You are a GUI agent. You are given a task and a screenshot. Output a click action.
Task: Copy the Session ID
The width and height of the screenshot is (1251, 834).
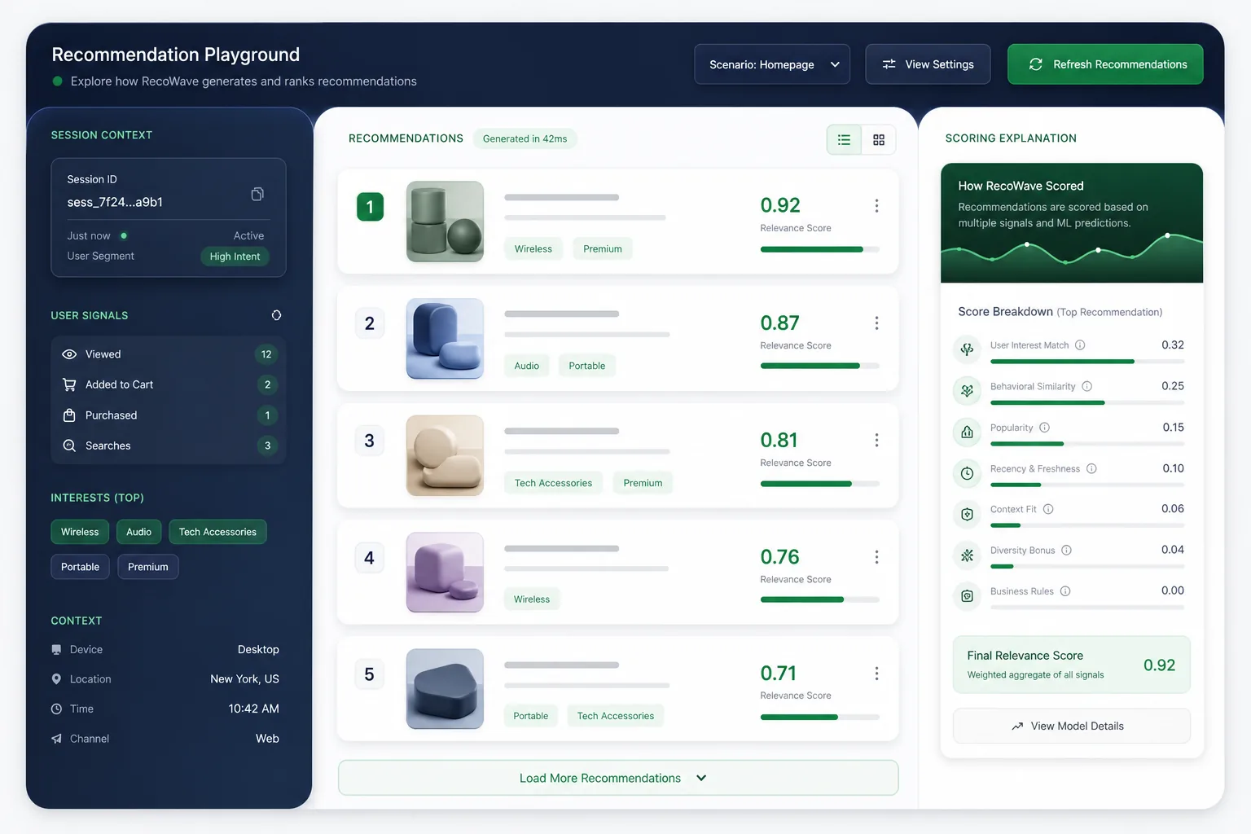pos(257,194)
